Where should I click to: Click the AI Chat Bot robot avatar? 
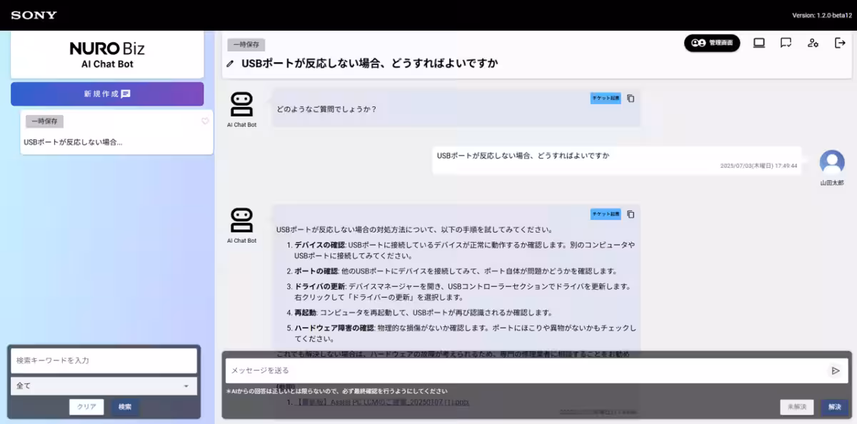(x=241, y=104)
